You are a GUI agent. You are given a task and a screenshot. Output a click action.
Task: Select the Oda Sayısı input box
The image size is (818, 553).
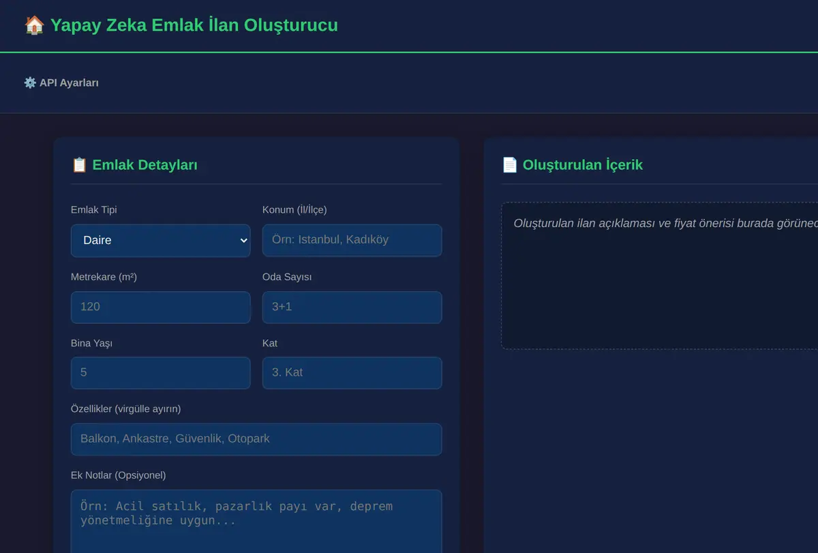[352, 308]
